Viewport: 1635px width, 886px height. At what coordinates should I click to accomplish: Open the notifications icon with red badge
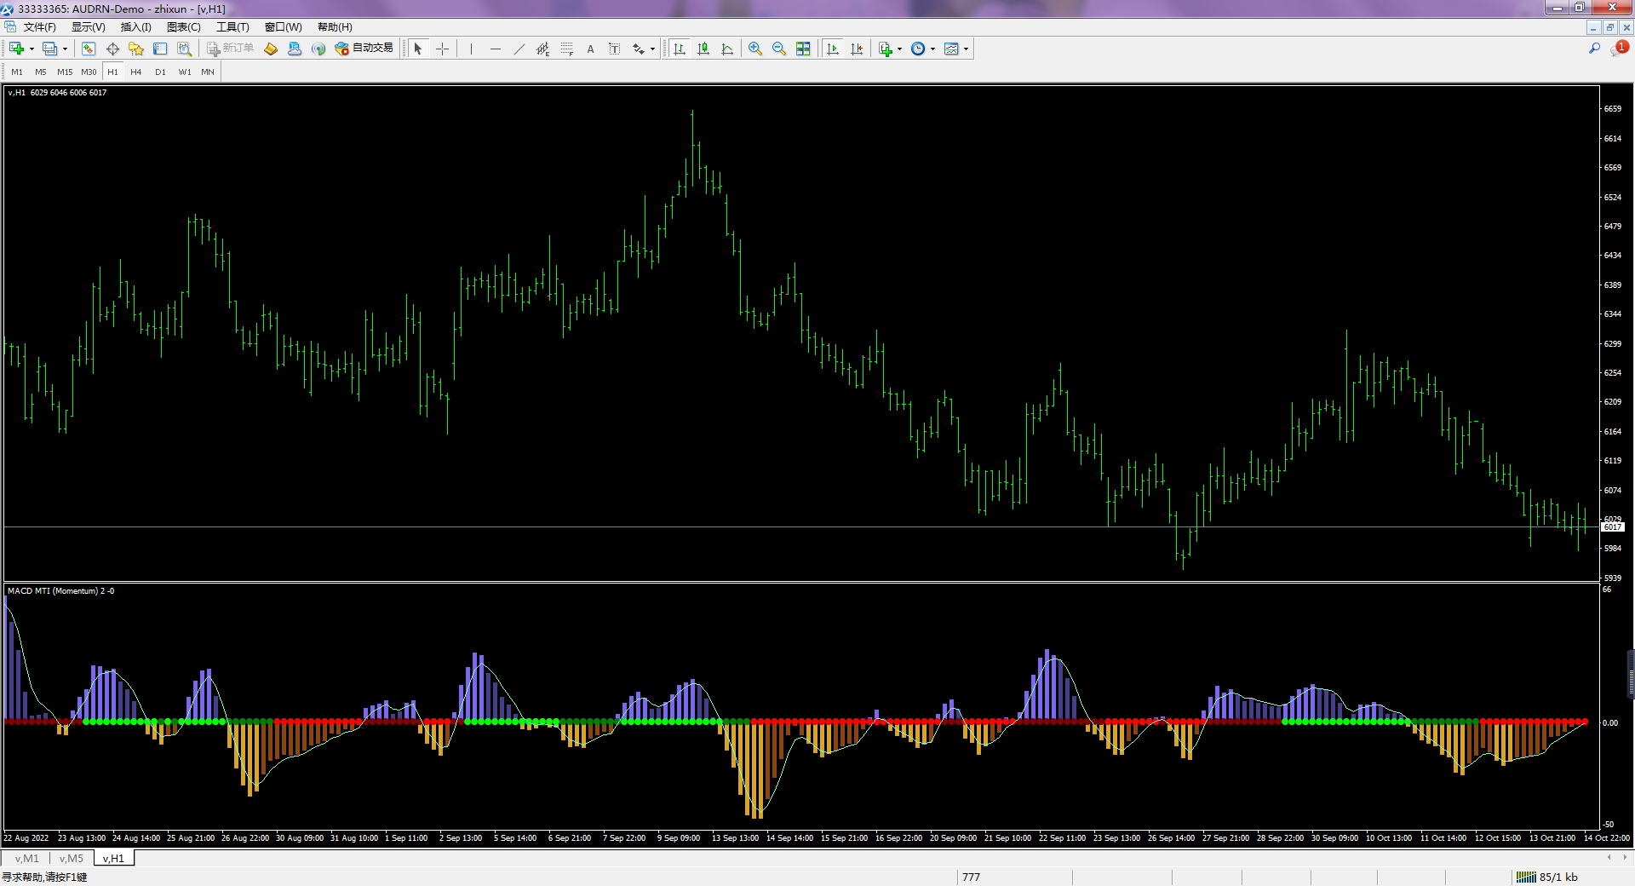[x=1619, y=49]
